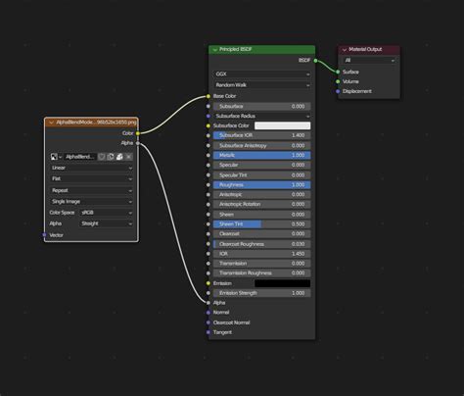Click the Specular value field

[262, 165]
